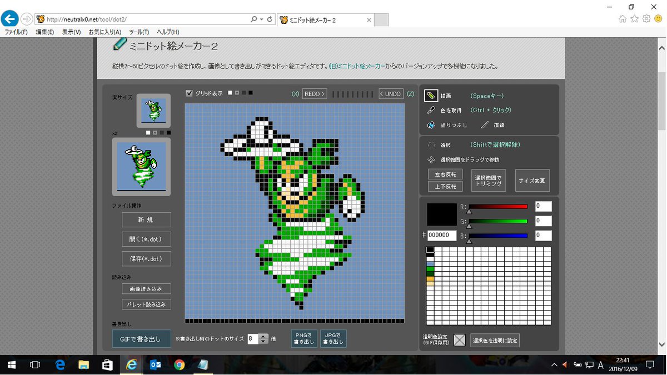The image size is (667, 375).
Task: Click GIFで書き出し export button
Action: [x=141, y=338]
